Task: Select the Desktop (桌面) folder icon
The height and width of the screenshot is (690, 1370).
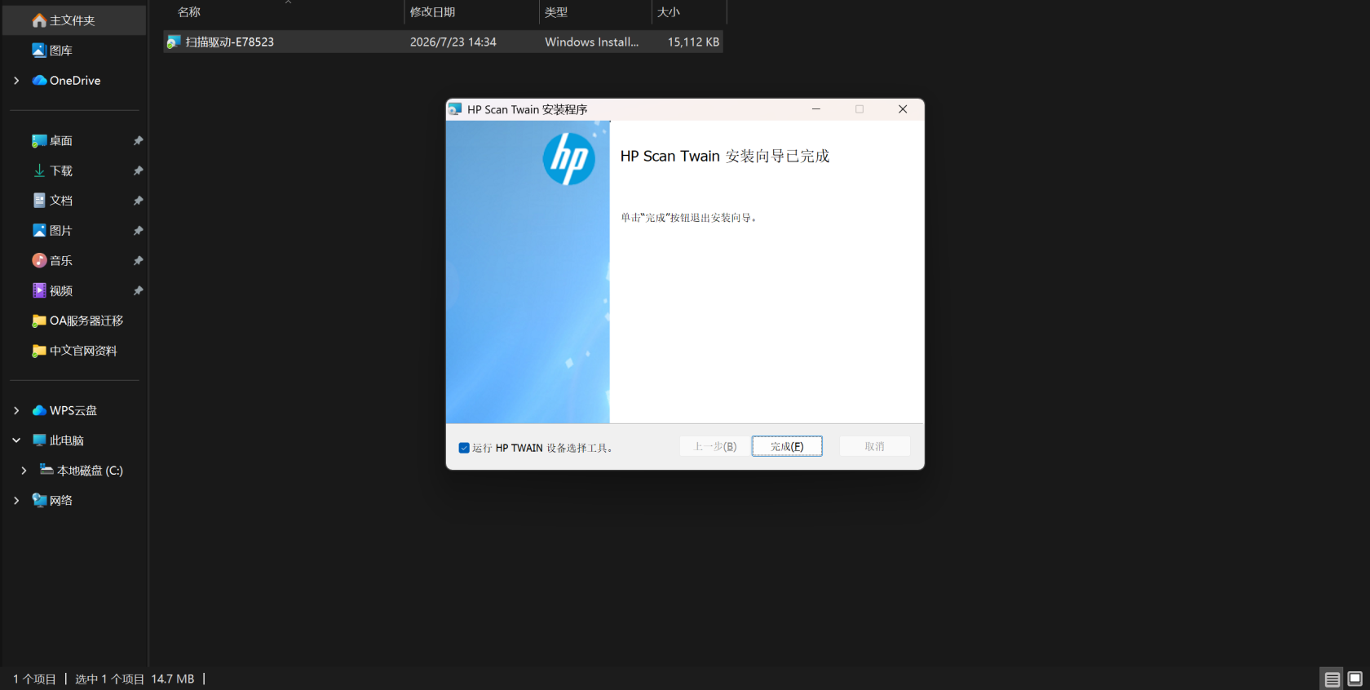Action: click(x=39, y=141)
